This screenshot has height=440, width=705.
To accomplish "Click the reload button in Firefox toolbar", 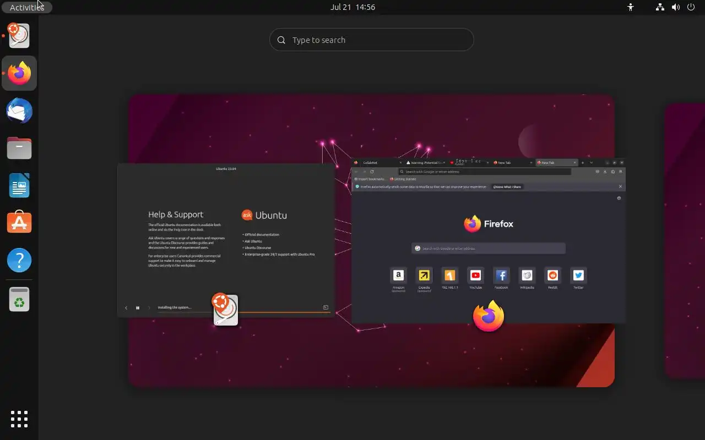I will [x=372, y=172].
